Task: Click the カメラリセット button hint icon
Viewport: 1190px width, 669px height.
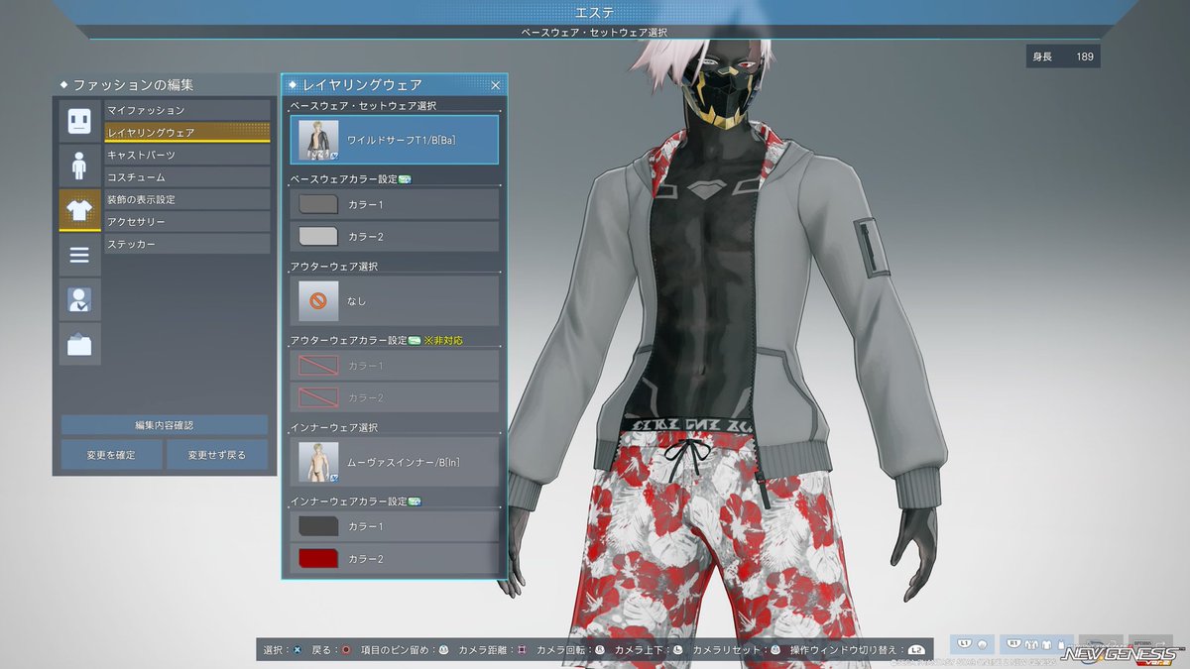Action: [x=774, y=650]
